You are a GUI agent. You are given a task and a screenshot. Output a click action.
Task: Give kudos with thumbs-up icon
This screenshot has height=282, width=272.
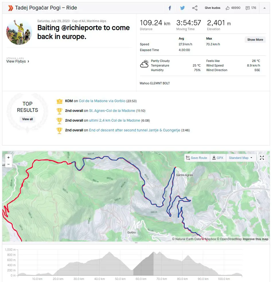tap(228, 8)
